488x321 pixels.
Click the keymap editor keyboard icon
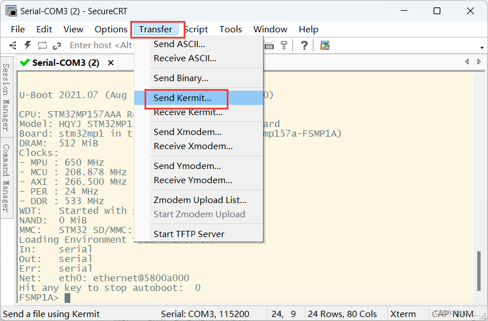pyautogui.click(x=269, y=46)
